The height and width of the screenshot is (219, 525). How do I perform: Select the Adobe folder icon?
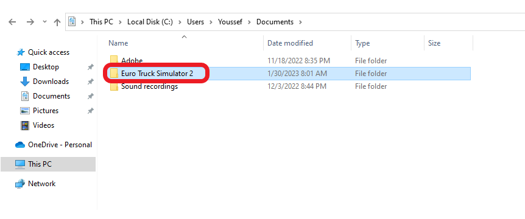click(114, 60)
